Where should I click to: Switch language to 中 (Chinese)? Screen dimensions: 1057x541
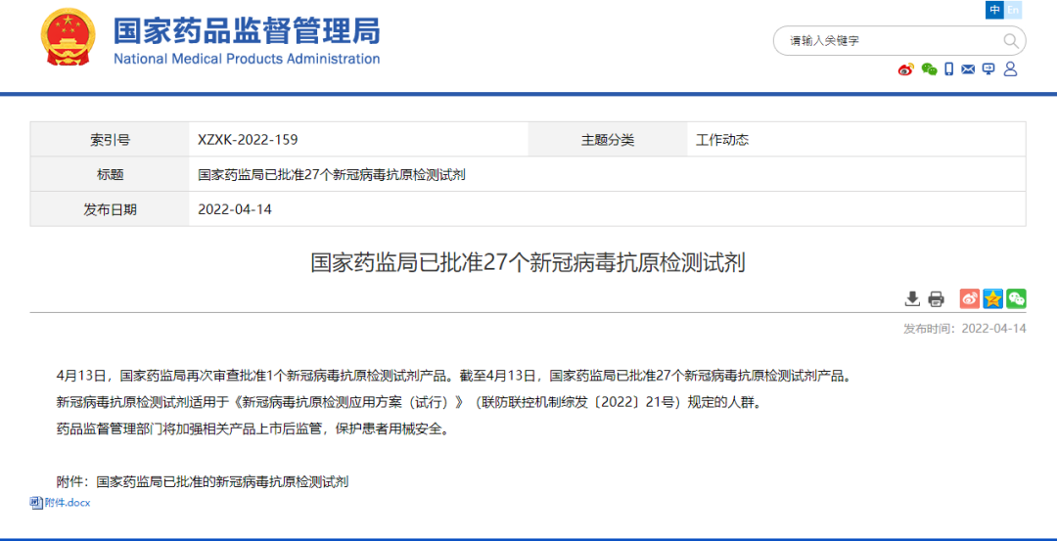tap(994, 10)
